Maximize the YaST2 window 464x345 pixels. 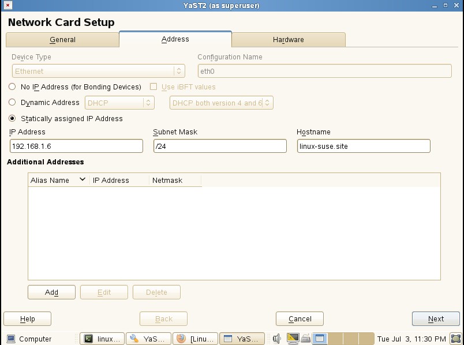(446, 5)
